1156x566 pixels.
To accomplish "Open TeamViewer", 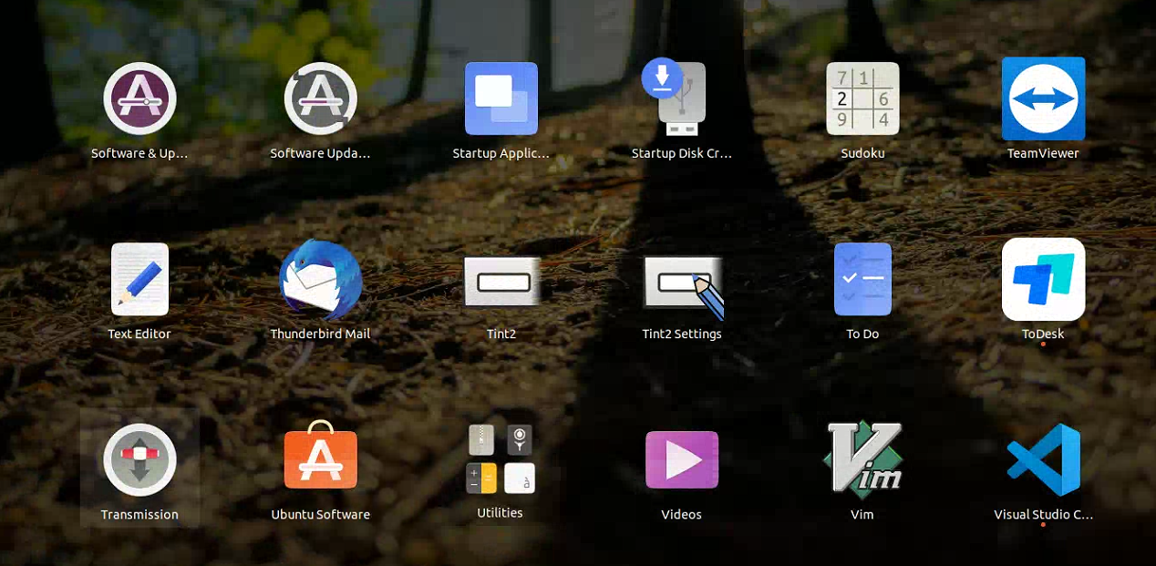I will point(1043,98).
